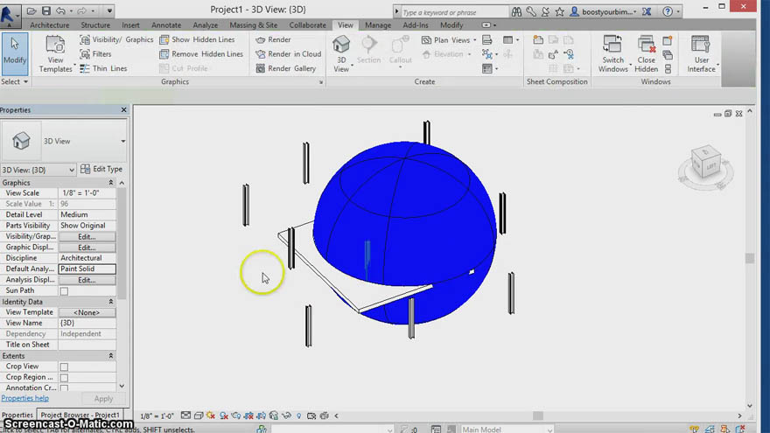Click the search binoculars icon

point(516,11)
